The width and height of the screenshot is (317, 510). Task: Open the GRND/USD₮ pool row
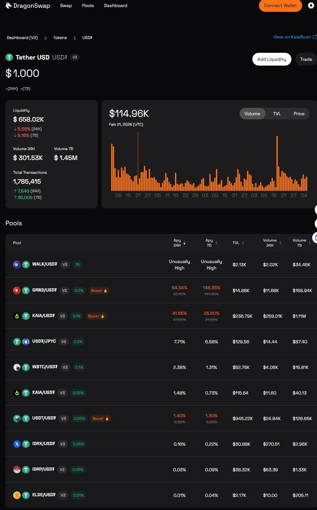coord(161,291)
